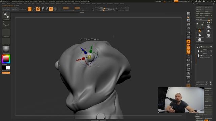Viewport: 216px width, 121px height.
Task: Select the PM3D_Cylinder3D subtool row
Action: tap(205, 56)
